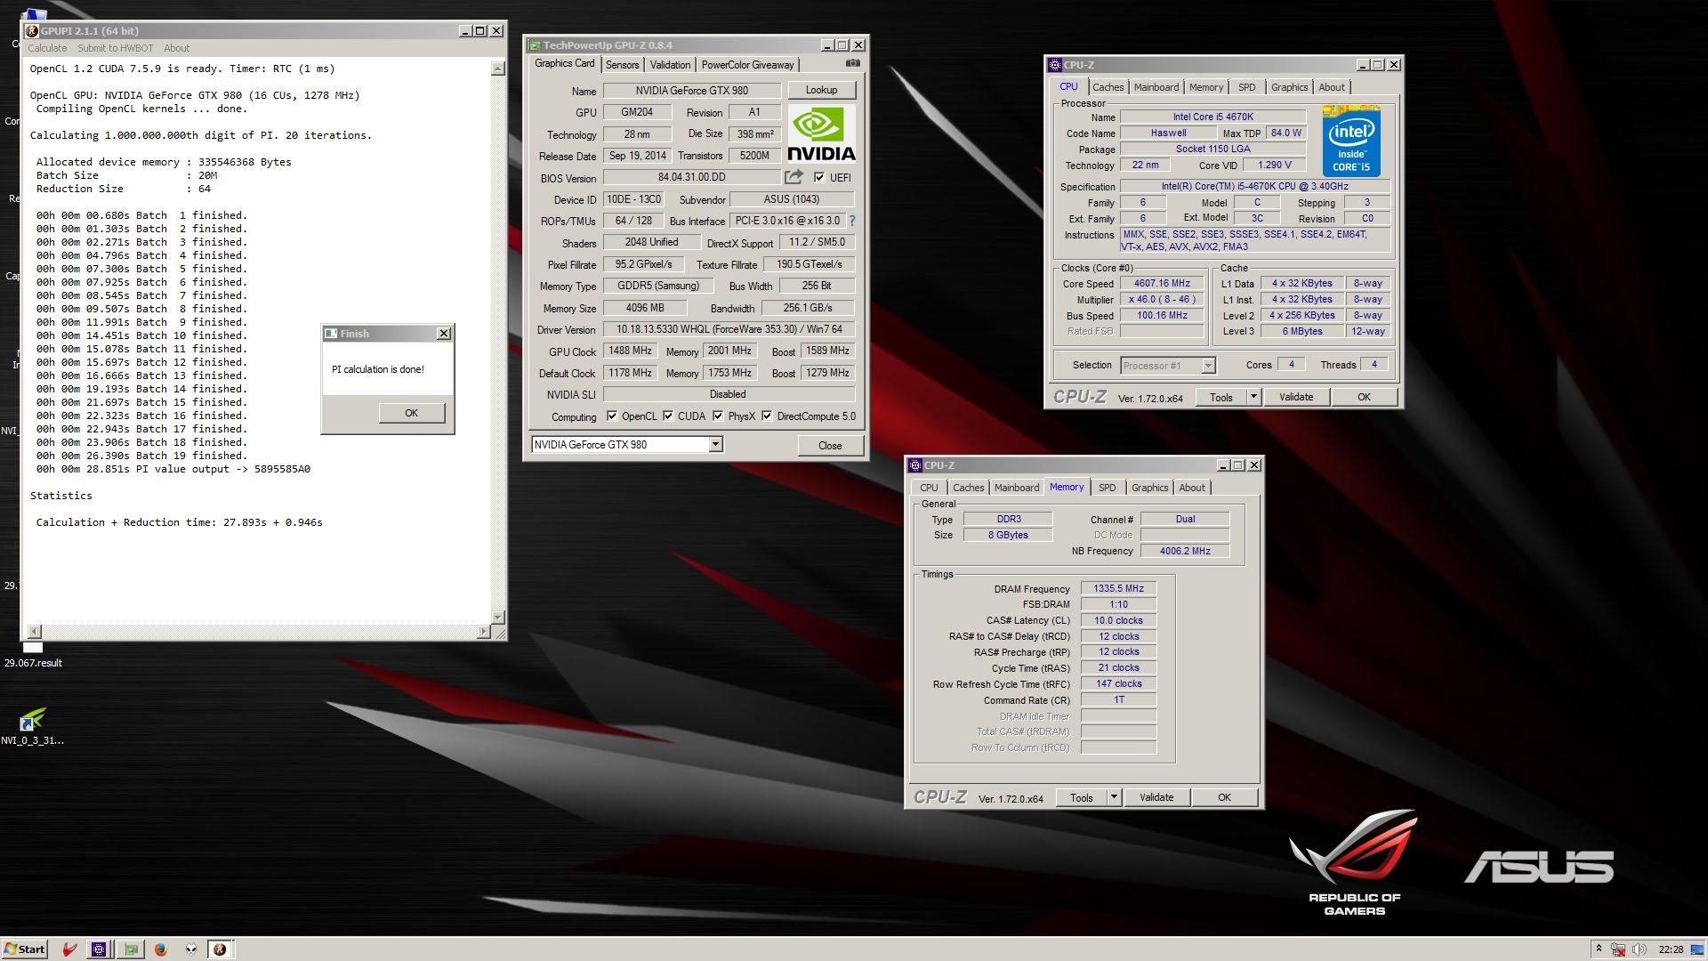Open Caches tab in CPU-Z CPU window
The height and width of the screenshot is (961, 1708).
click(1108, 87)
